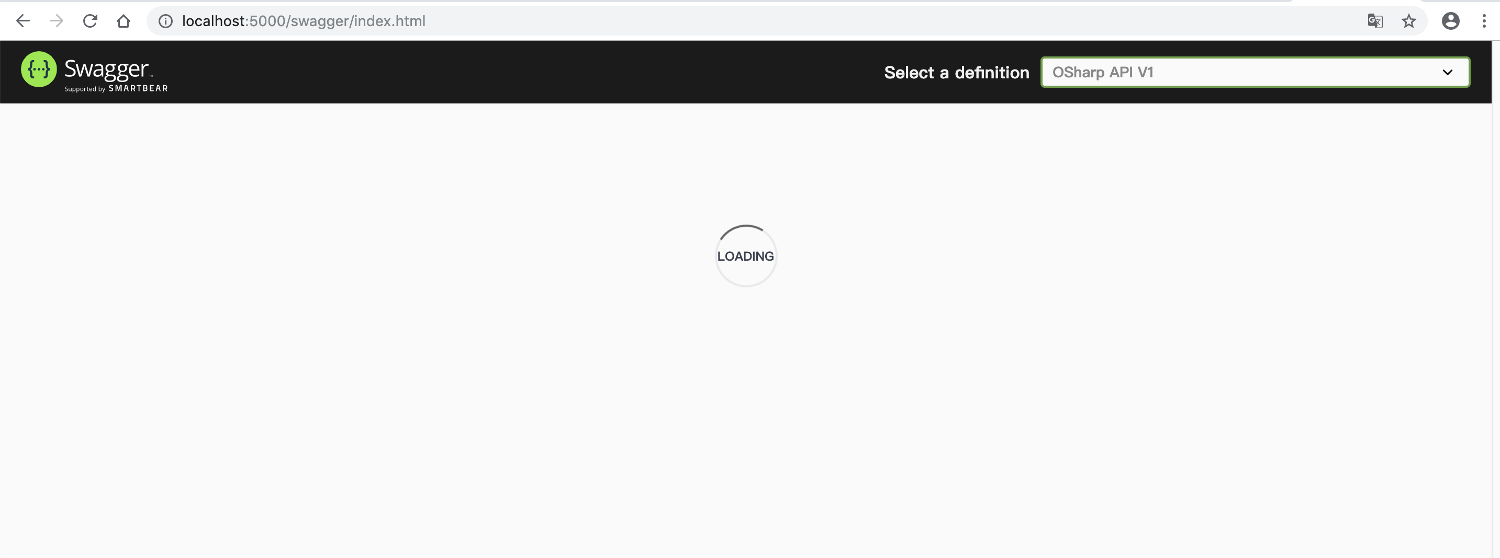The image size is (1500, 558).
Task: Expand definitions using the dropdown chevron
Action: (x=1448, y=72)
